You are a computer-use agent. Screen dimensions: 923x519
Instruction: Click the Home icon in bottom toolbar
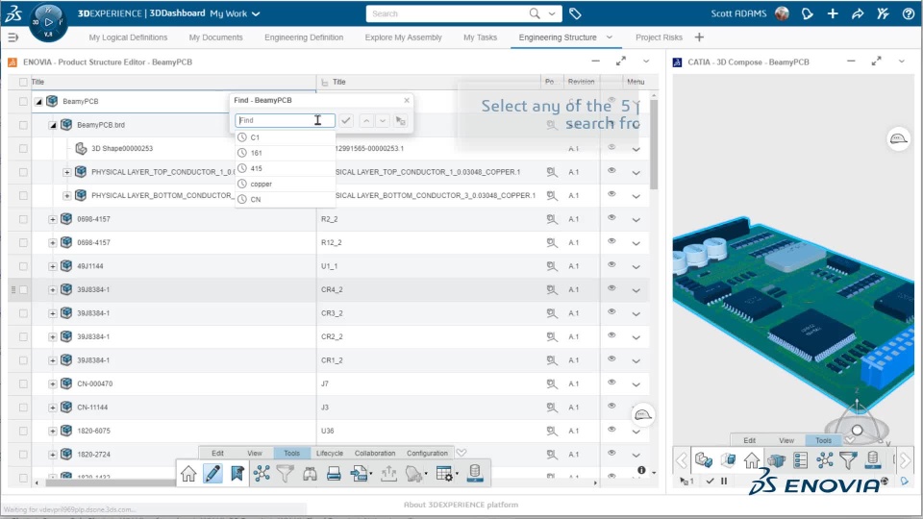(x=188, y=474)
